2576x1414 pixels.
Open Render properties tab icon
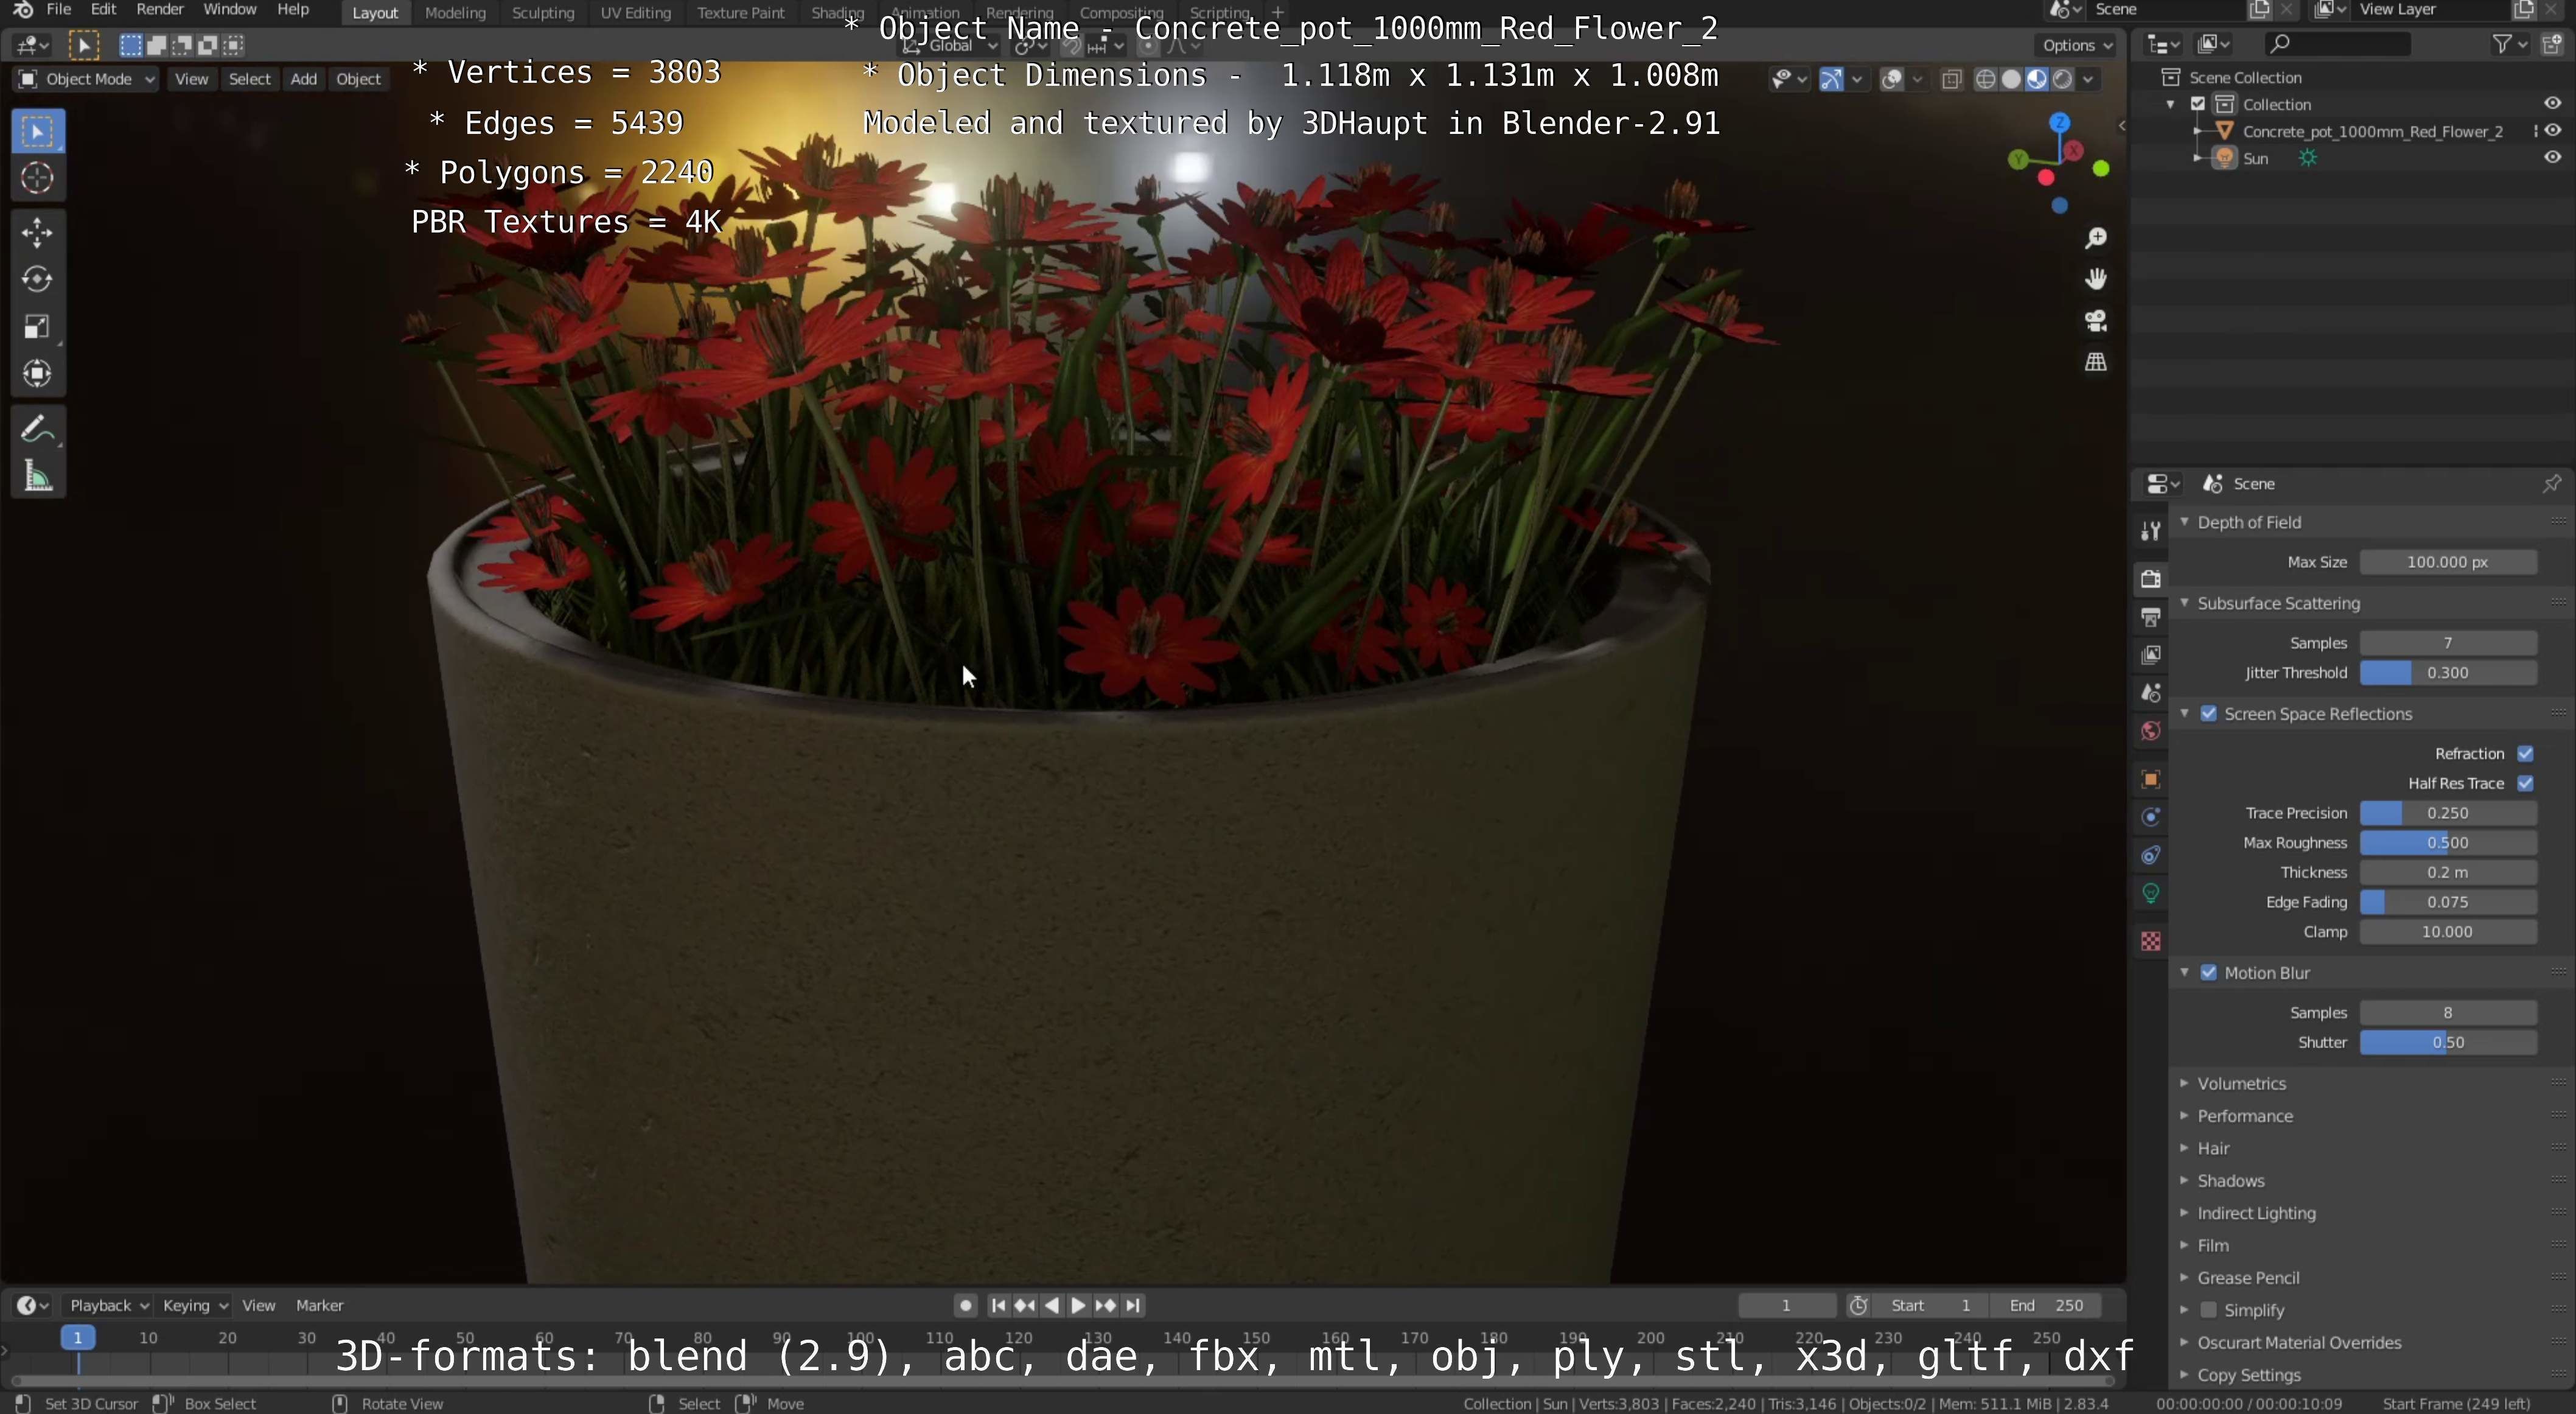(x=2150, y=579)
